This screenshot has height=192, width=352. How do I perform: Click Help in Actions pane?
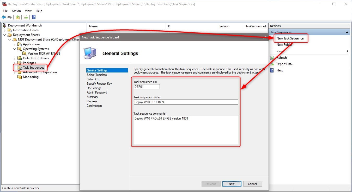click(280, 70)
